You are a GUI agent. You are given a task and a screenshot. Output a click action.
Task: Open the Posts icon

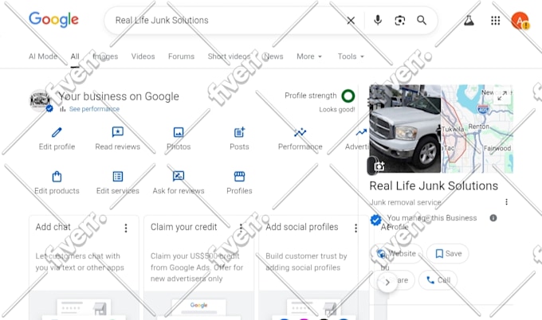pyautogui.click(x=239, y=132)
